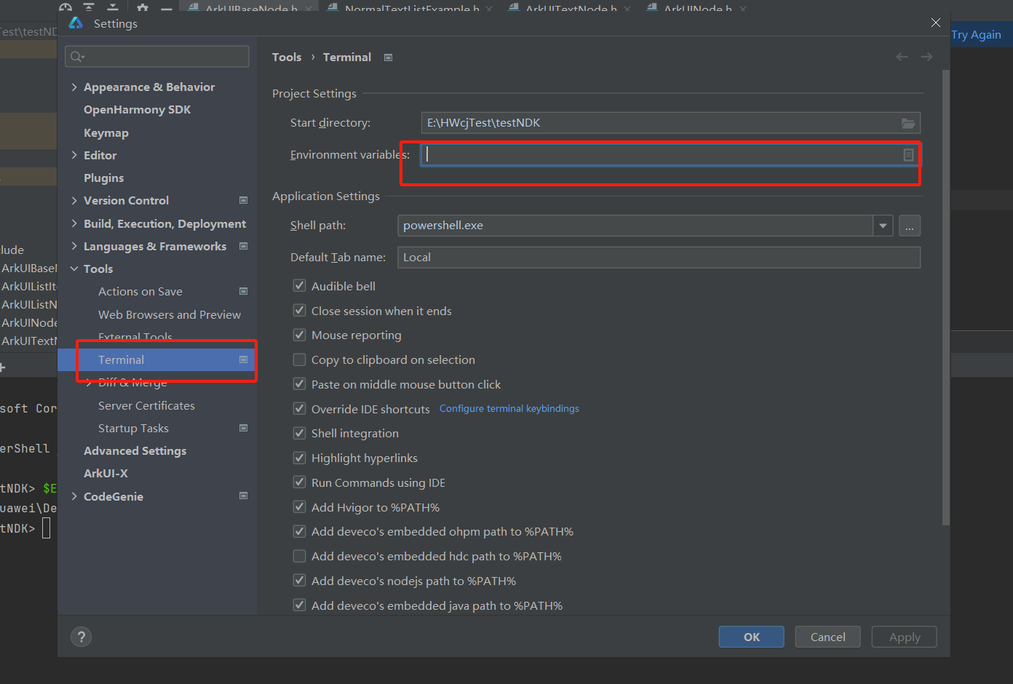Switch to ArkUITextNode.h editor tab
This screenshot has width=1013, height=684.
click(571, 8)
